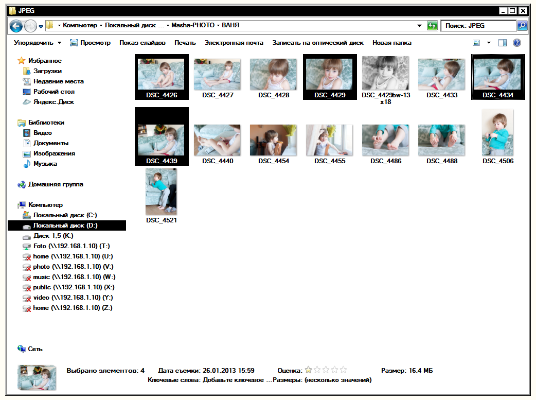This screenshot has height=400, width=536.
Task: Click Показ слайдов in toolbar
Action: point(142,43)
